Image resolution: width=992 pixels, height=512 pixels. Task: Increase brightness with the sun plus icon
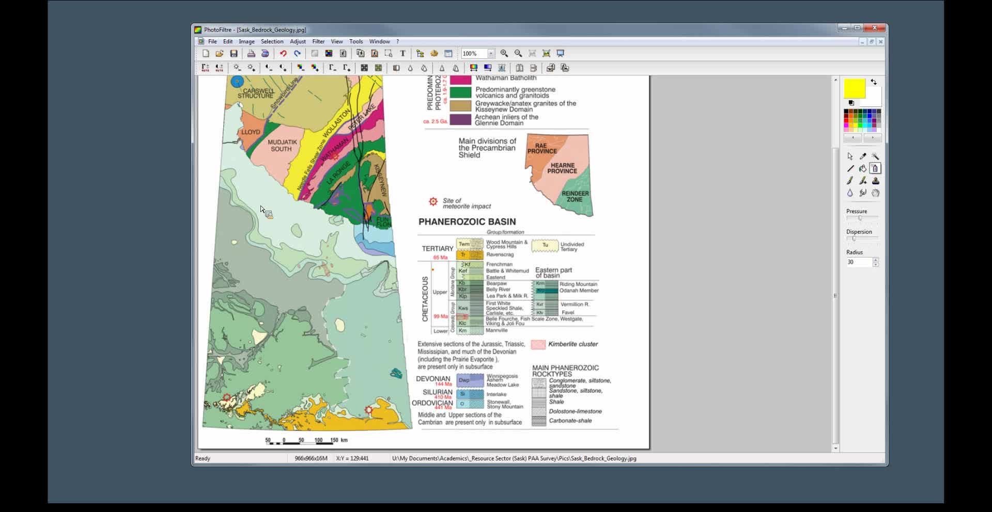pyautogui.click(x=251, y=68)
